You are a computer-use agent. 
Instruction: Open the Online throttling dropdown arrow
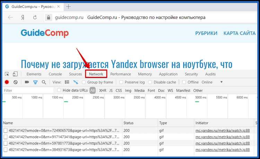click(222, 82)
